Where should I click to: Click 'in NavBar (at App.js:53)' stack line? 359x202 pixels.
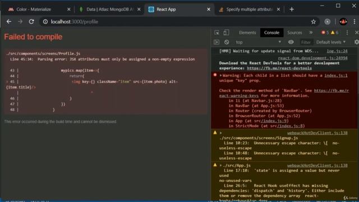[256, 105]
